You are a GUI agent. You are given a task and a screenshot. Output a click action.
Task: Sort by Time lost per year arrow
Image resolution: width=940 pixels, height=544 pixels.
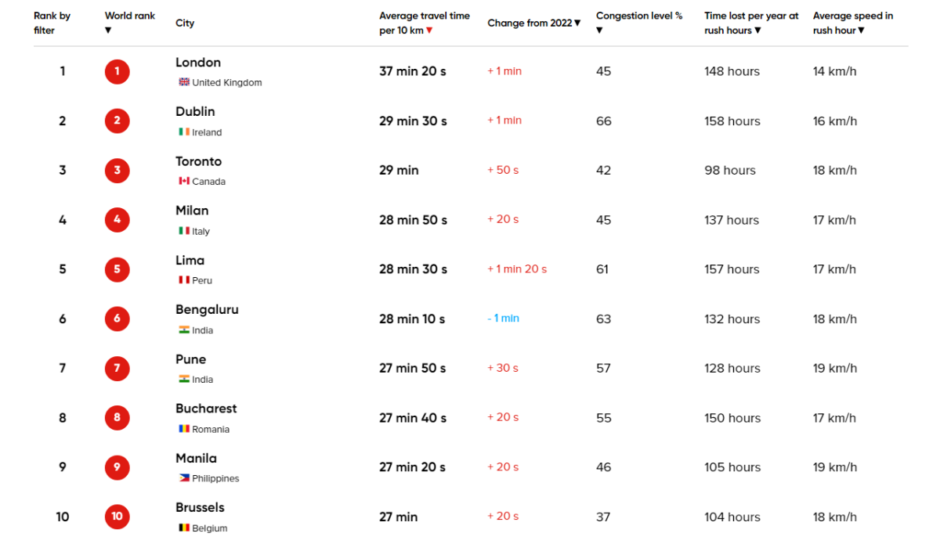pyautogui.click(x=757, y=31)
